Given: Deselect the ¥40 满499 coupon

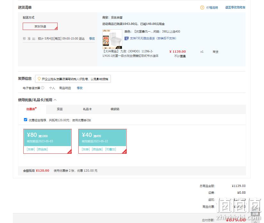Looking at the screenshot, I should (x=102, y=141).
